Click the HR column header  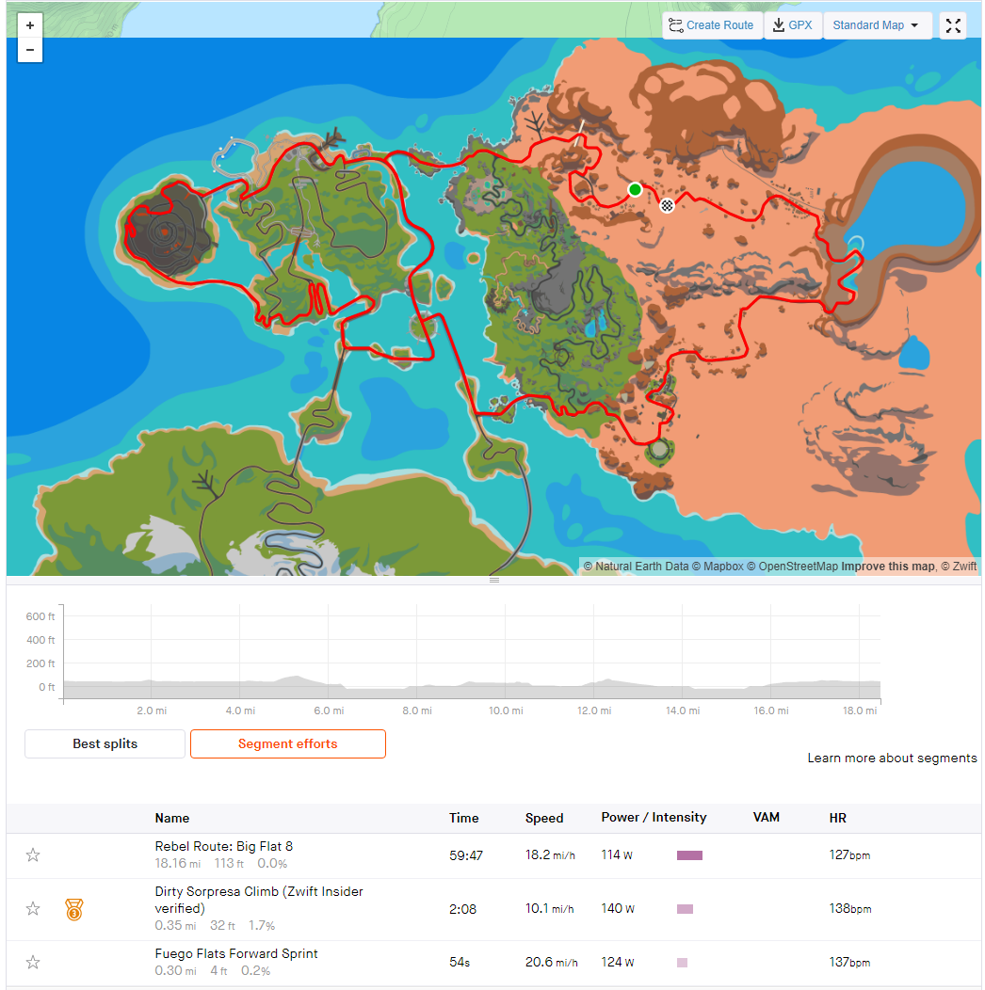pos(837,818)
